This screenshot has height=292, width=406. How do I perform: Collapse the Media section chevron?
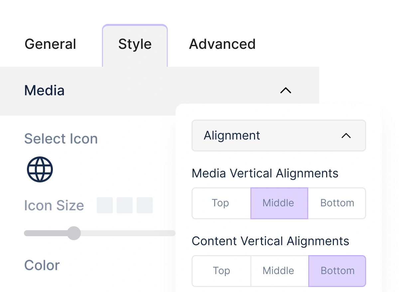(286, 90)
